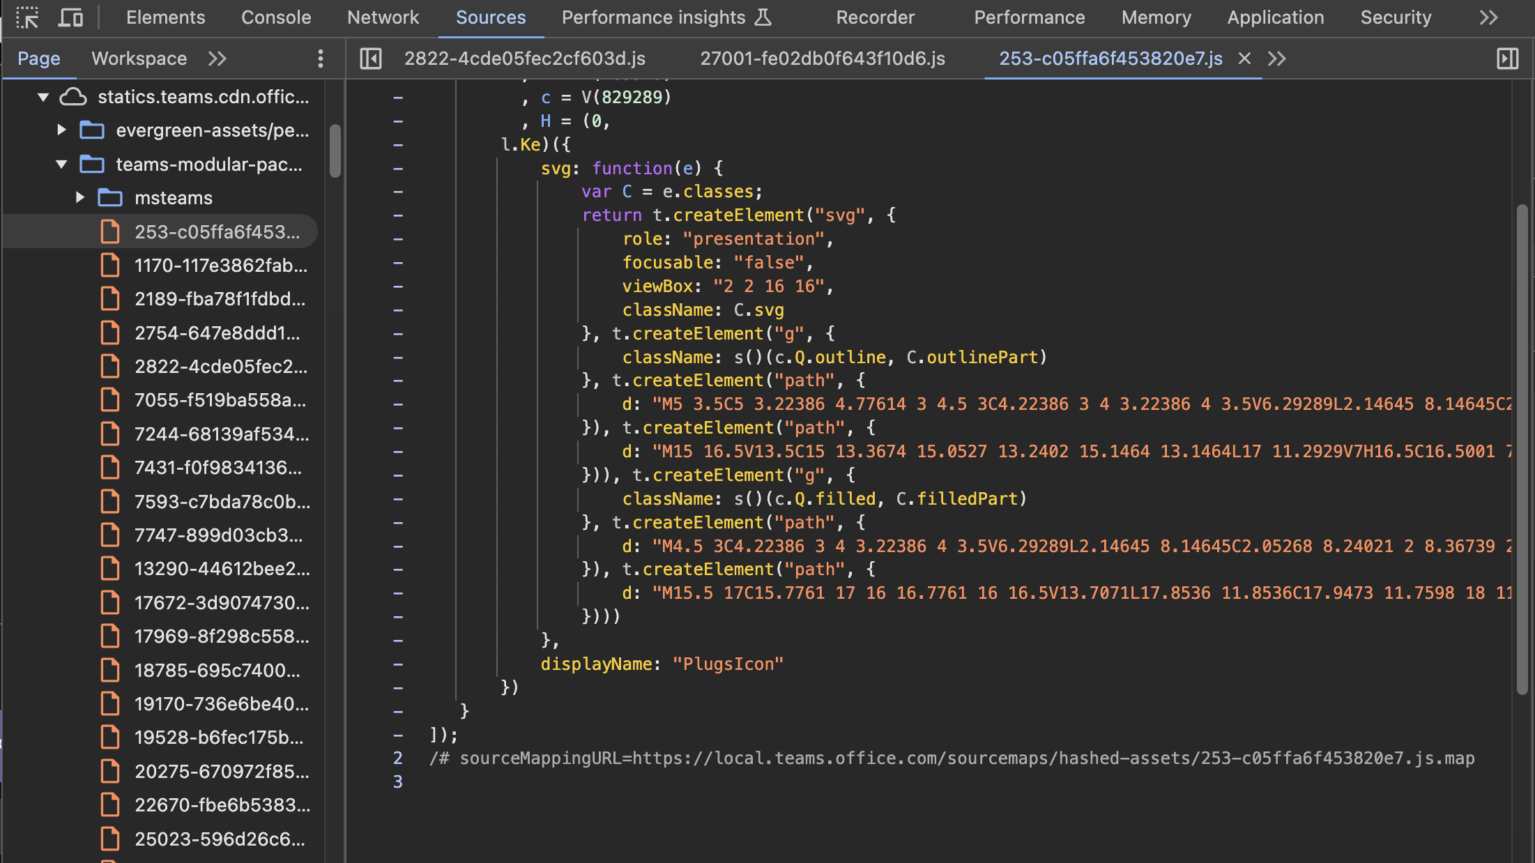1535x863 pixels.
Task: Expand the msteams folder
Action: [80, 198]
